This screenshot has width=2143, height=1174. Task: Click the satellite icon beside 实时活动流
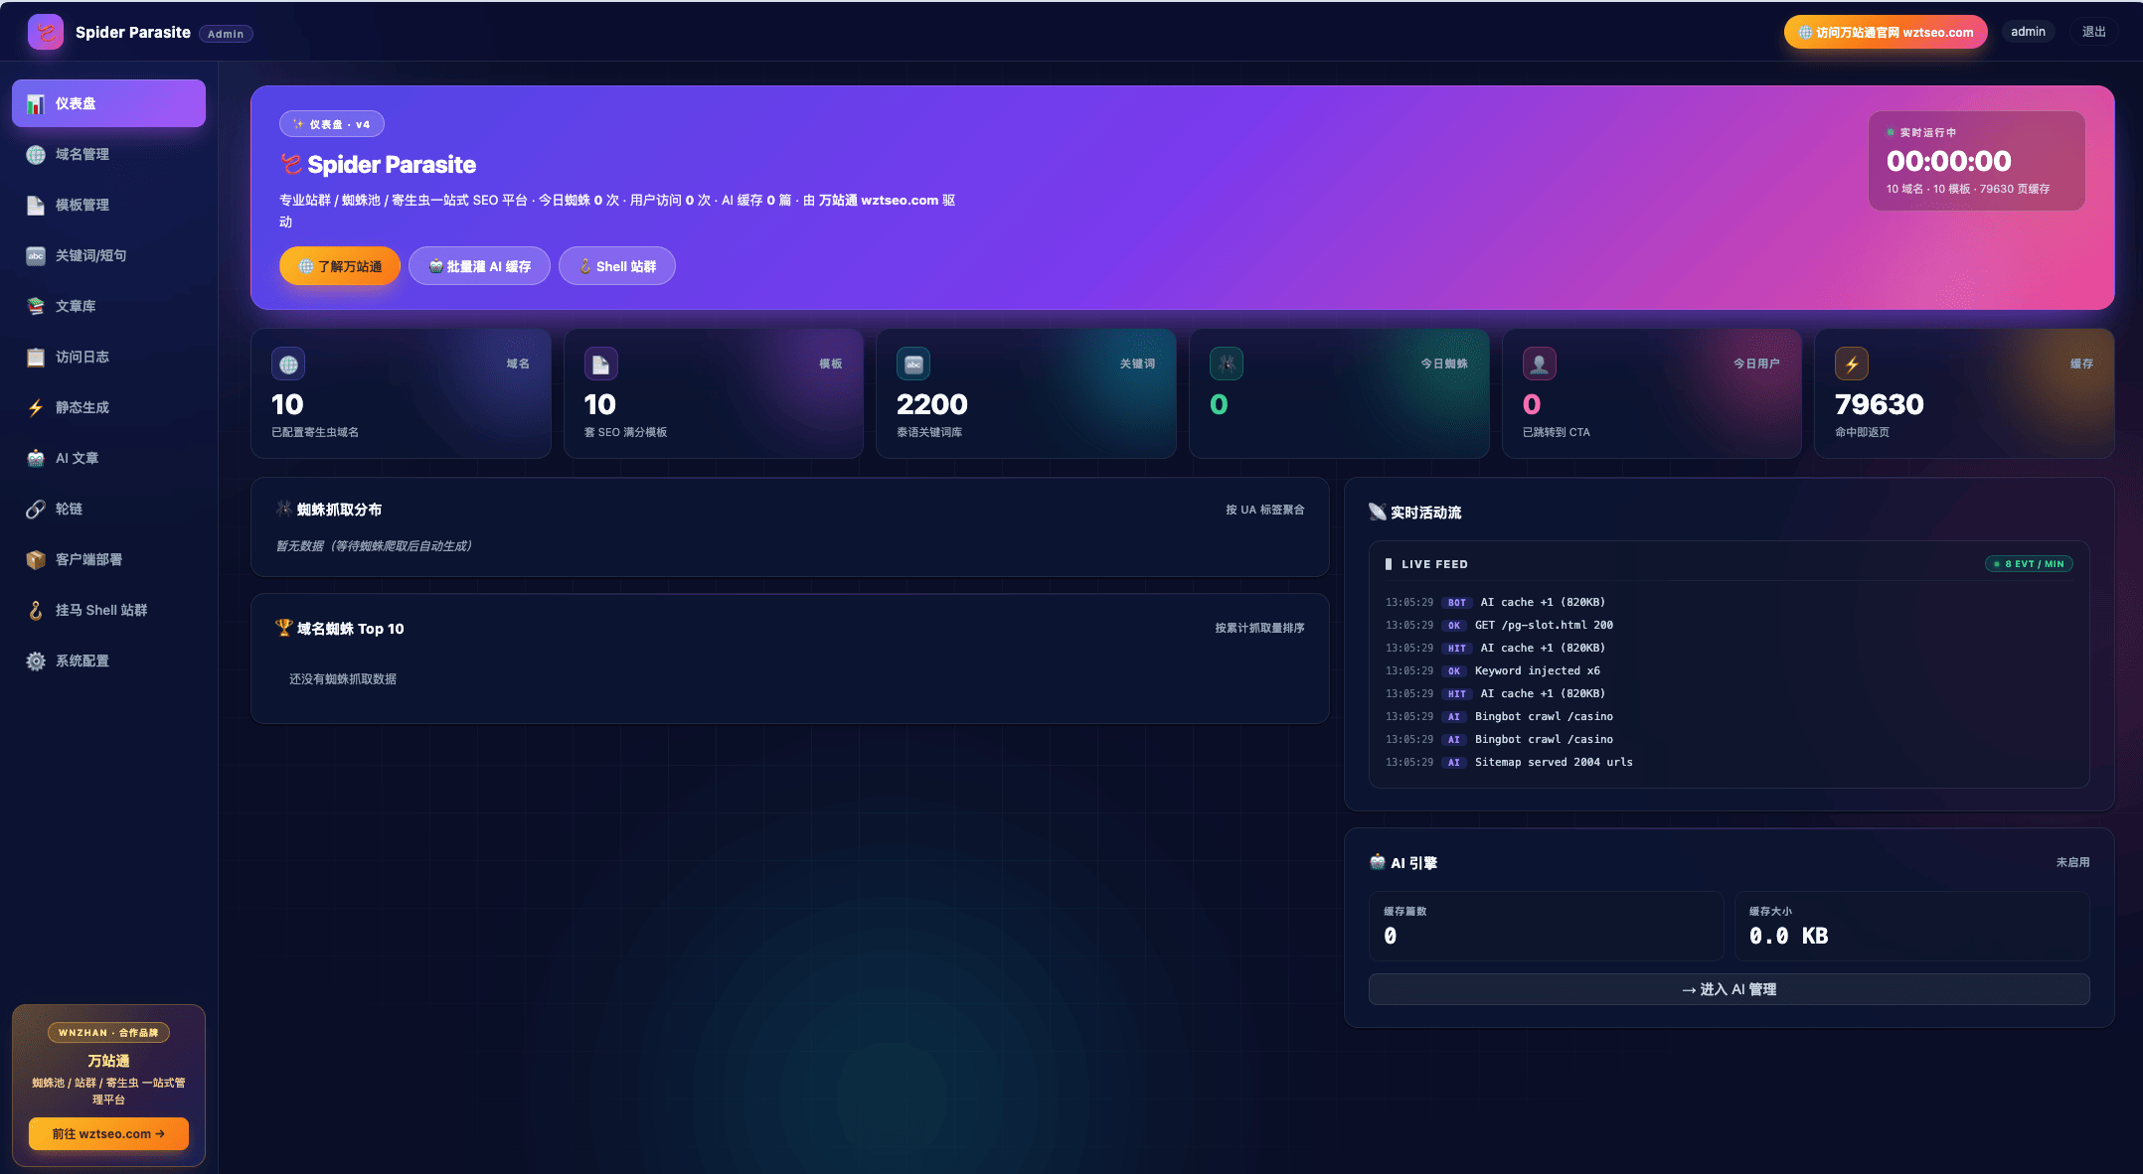tap(1378, 512)
